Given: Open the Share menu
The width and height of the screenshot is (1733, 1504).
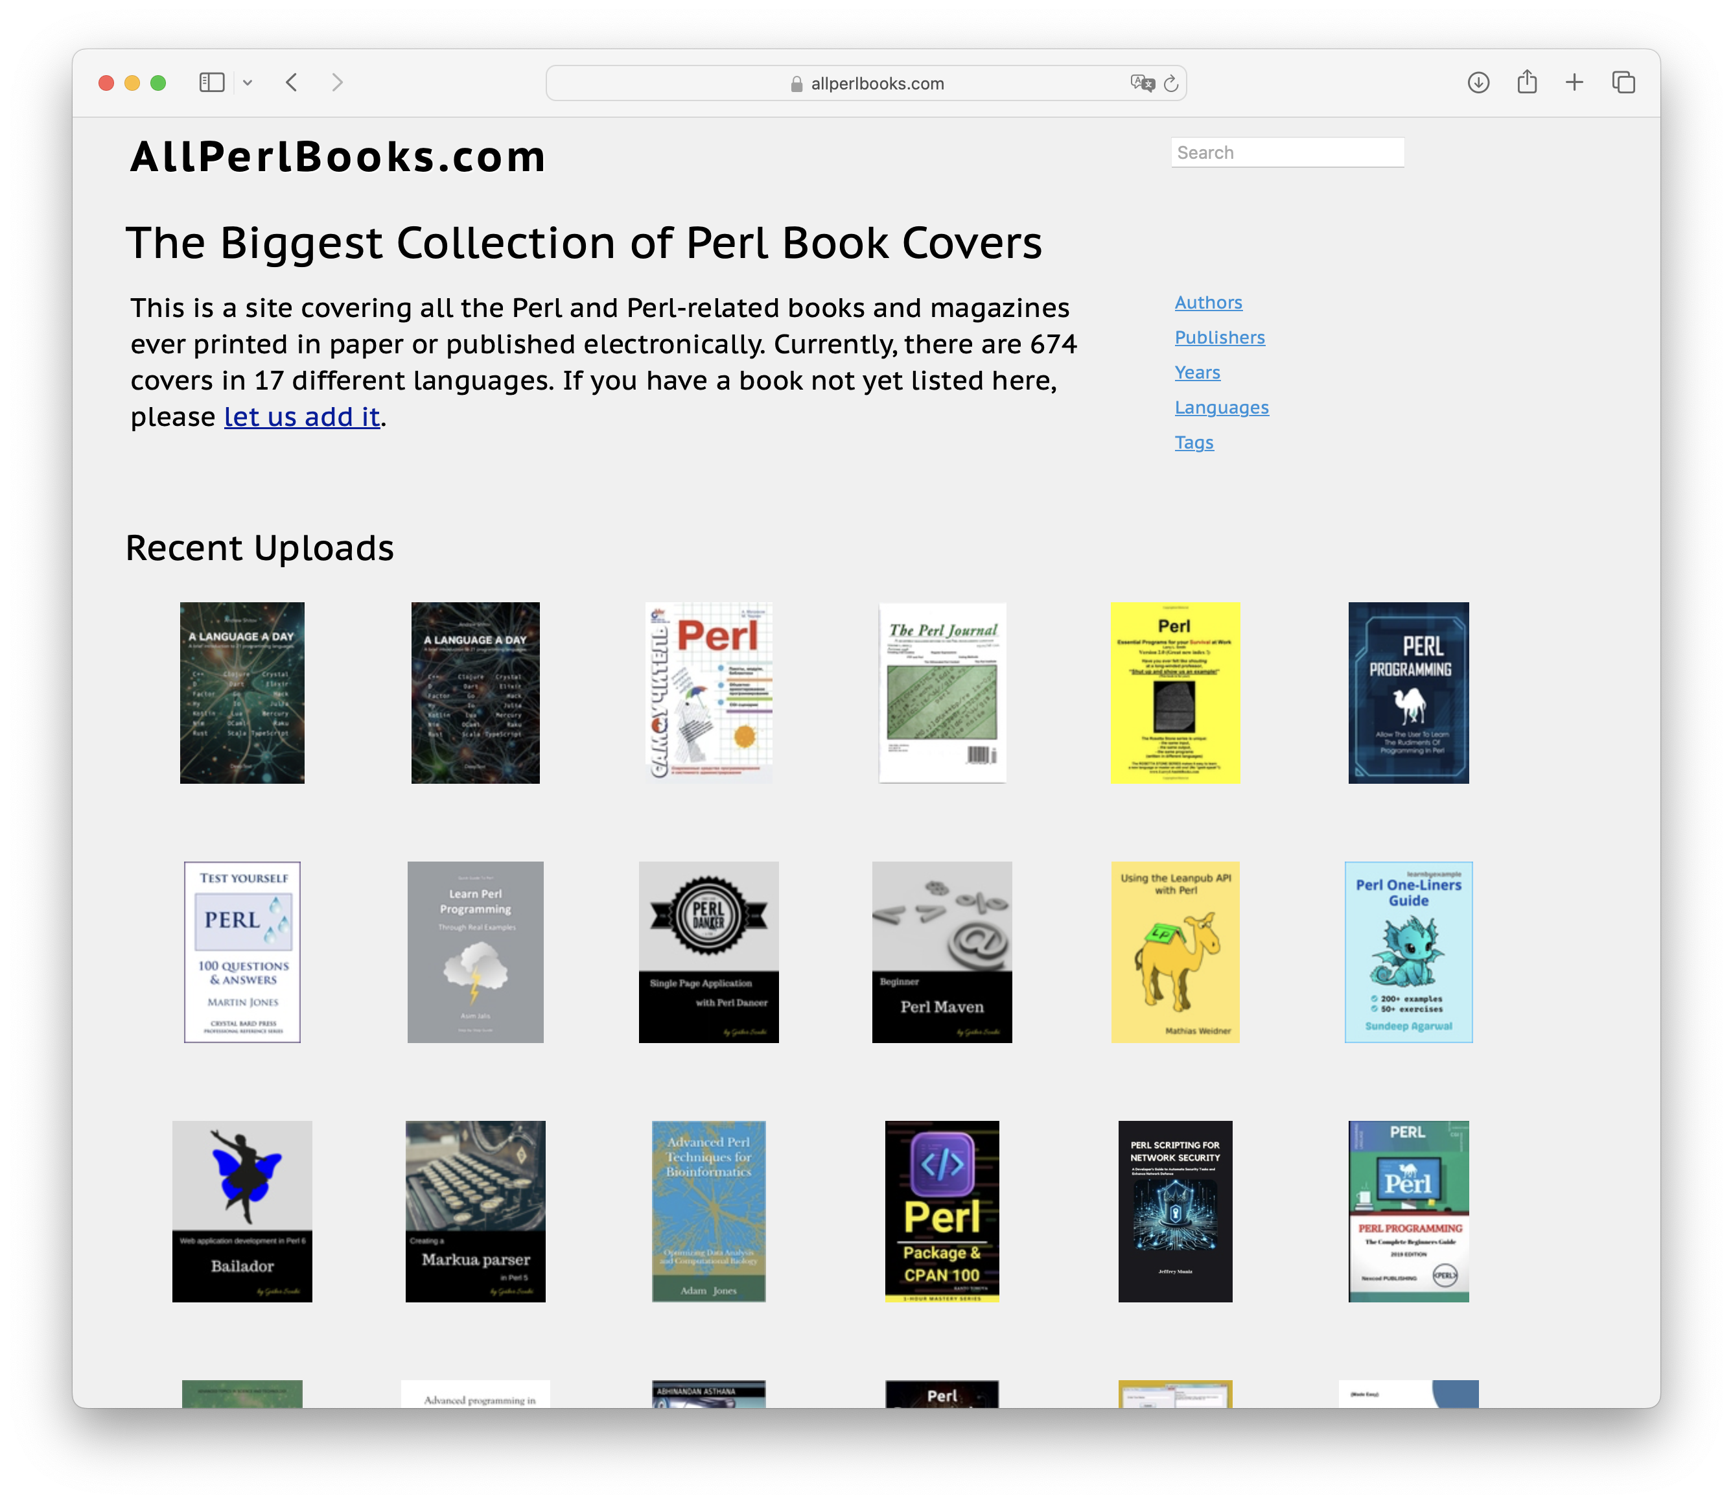Looking at the screenshot, I should [x=1527, y=82].
